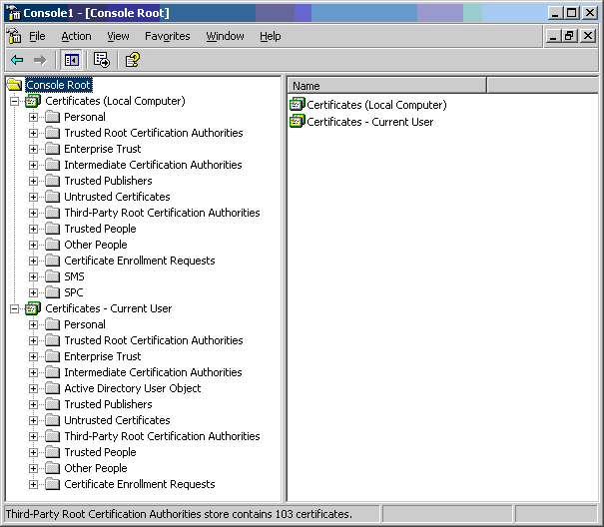Expand the SPC folder
Viewport: 604px width, 527px height.
[33, 292]
